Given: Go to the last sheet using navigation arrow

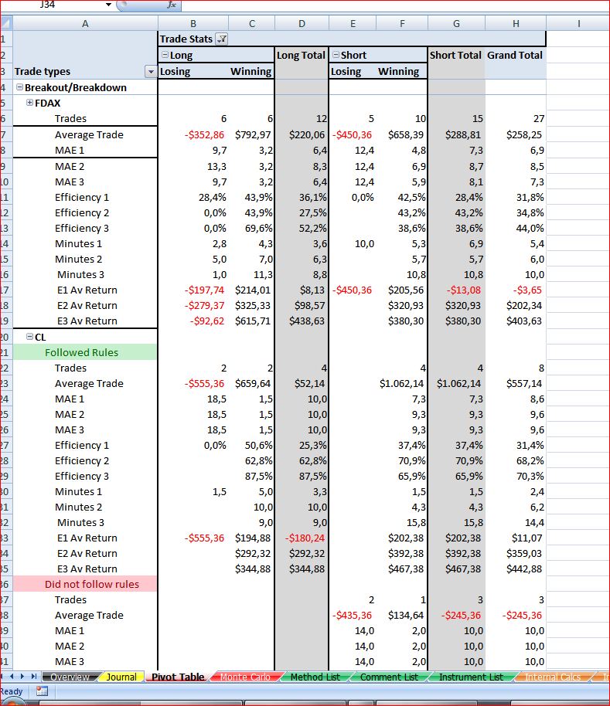Looking at the screenshot, I should tap(34, 677).
